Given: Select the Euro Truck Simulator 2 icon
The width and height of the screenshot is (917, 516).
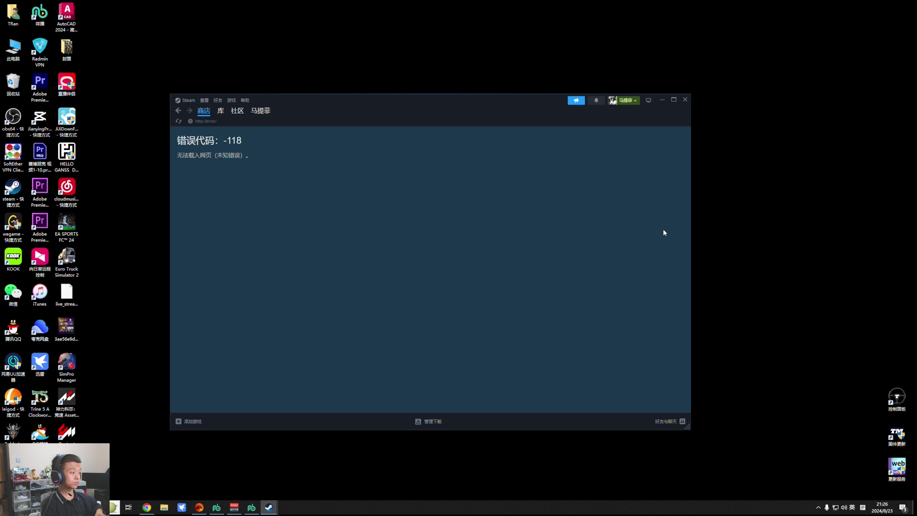Looking at the screenshot, I should point(66,263).
